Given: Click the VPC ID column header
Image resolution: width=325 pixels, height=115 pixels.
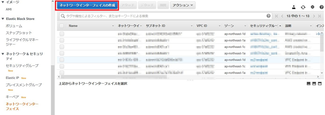Looking at the screenshot, I should point(202,26).
